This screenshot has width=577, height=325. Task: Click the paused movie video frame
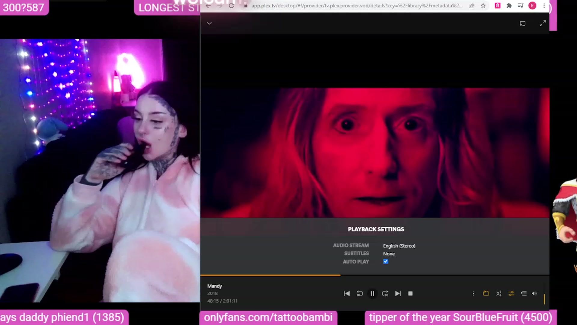pyautogui.click(x=375, y=153)
